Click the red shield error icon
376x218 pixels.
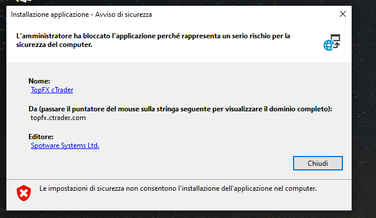click(24, 193)
